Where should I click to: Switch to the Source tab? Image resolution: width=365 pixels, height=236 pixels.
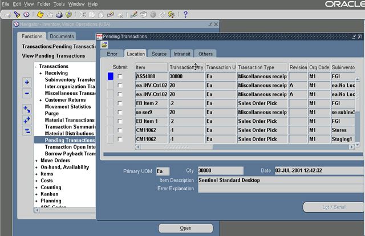tap(159, 54)
